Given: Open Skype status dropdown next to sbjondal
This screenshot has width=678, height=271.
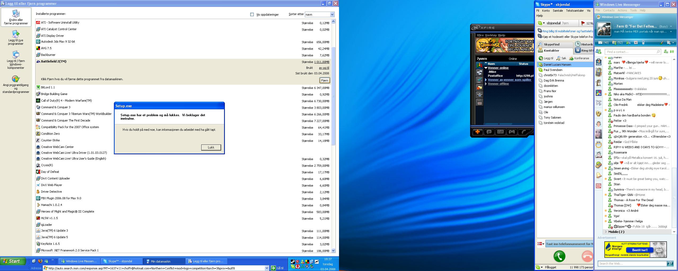Looking at the screenshot, I should pos(544,23).
